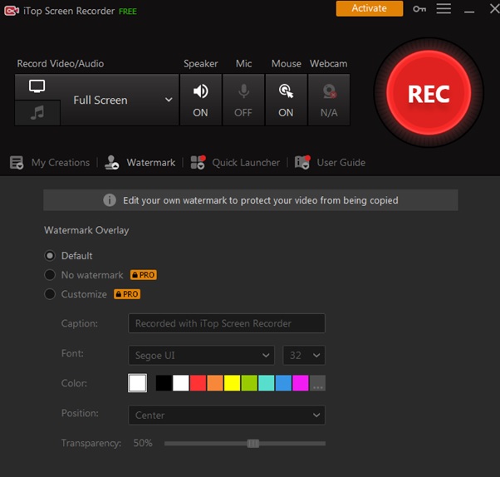500x477 pixels.
Task: Pick the yellow color swatch
Action: coord(233,383)
